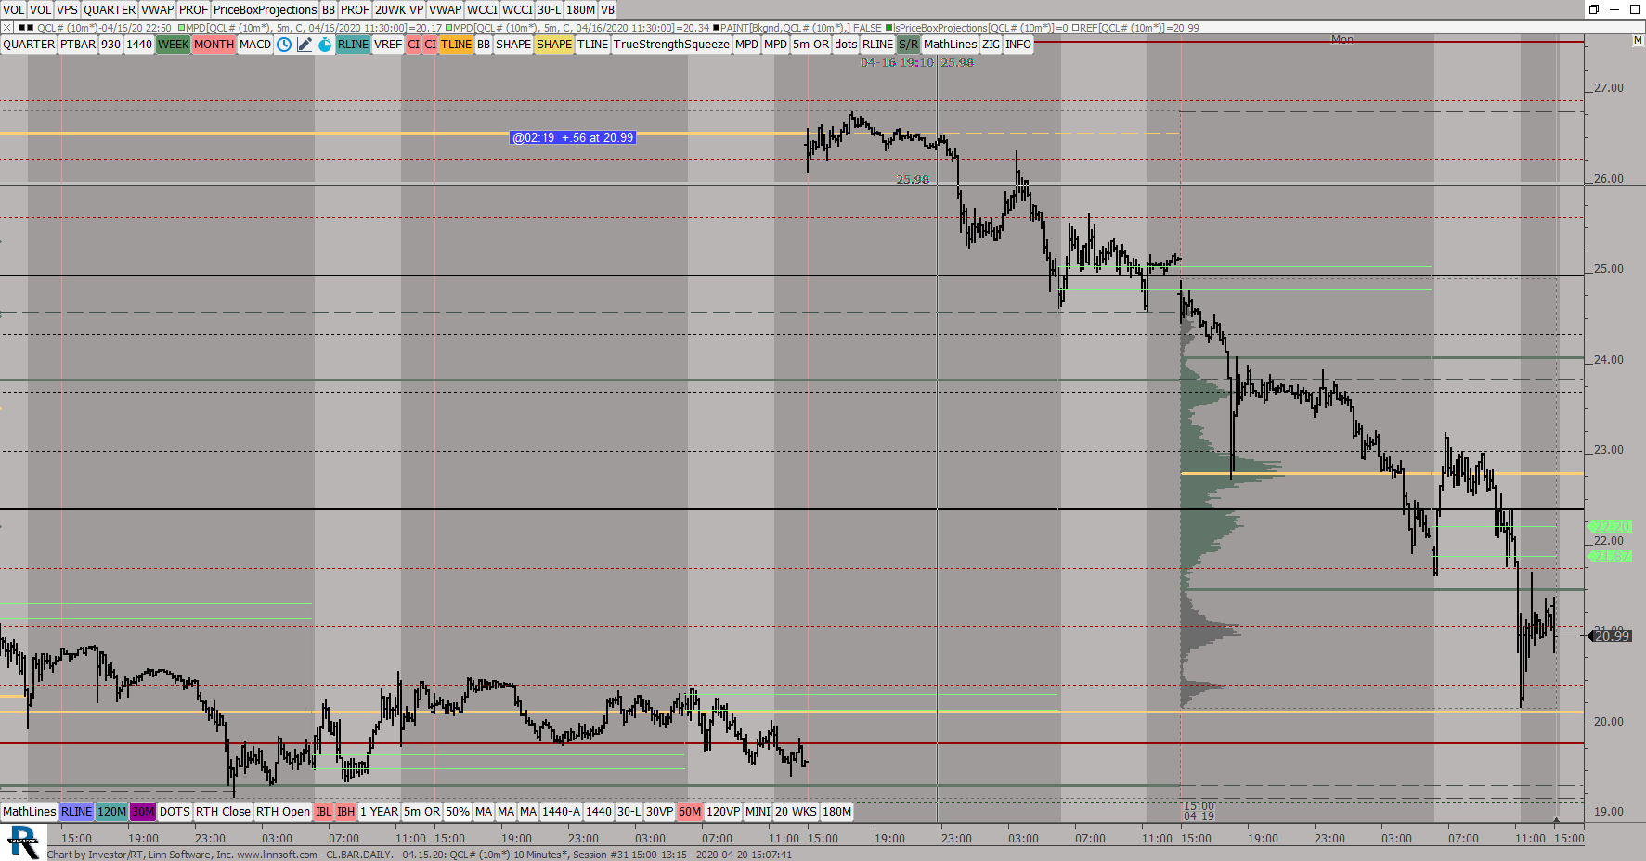Toggle the green S/R button

[x=908, y=45]
